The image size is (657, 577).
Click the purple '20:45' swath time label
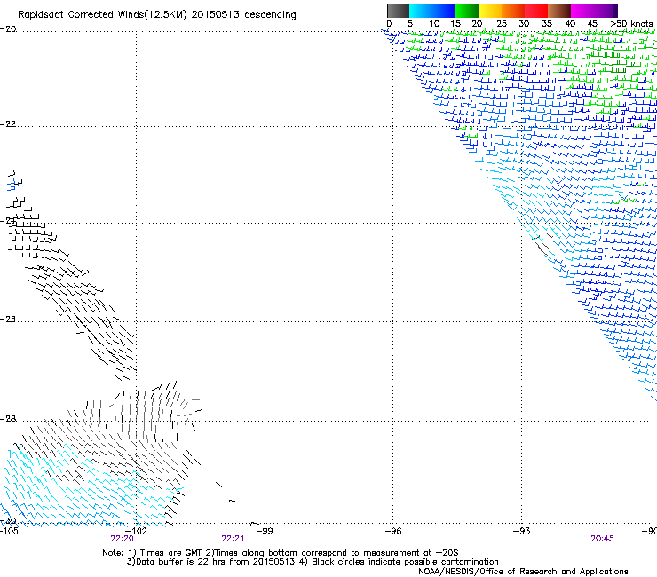(602, 539)
